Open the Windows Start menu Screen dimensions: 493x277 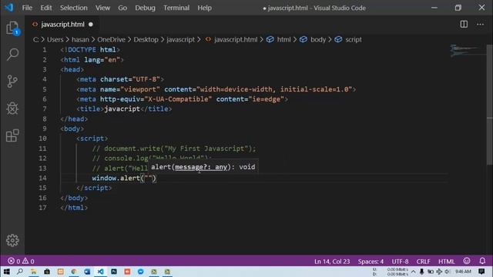click(6, 272)
